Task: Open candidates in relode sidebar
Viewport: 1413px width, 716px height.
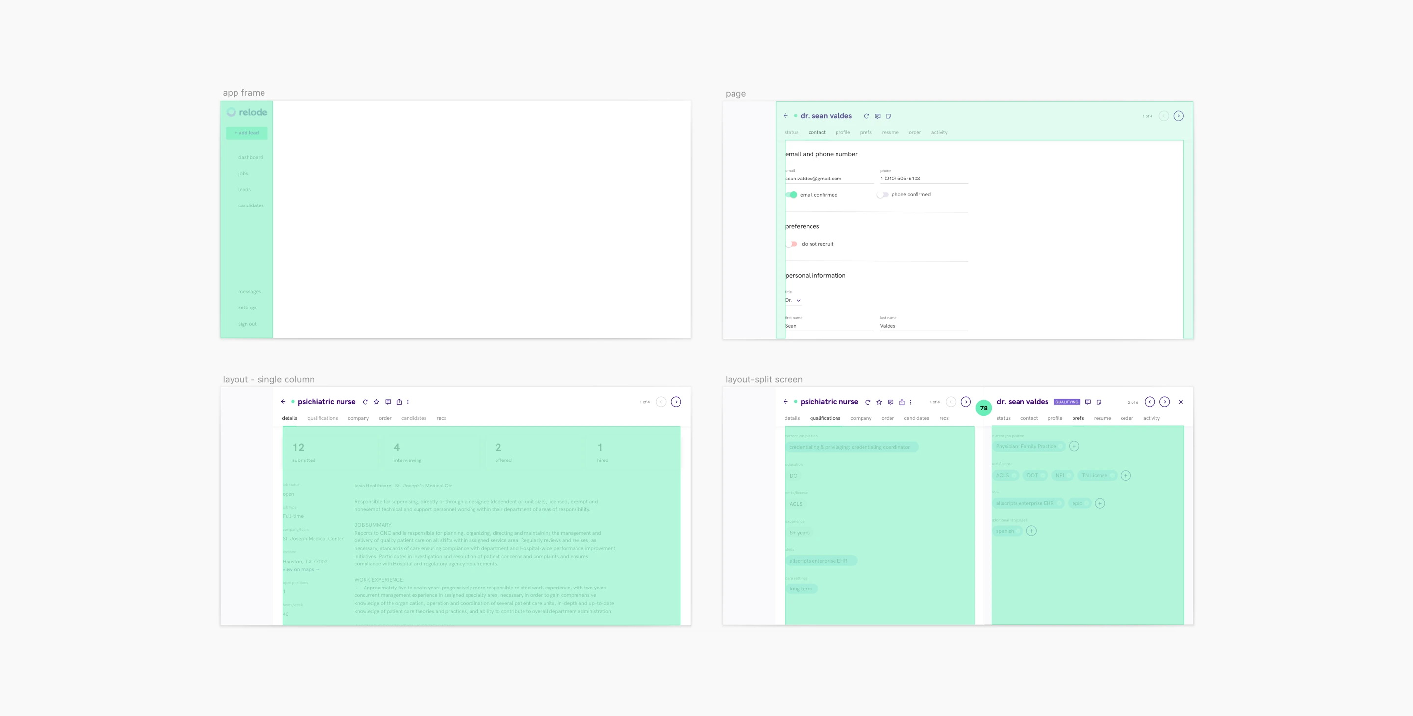Action: click(x=251, y=205)
